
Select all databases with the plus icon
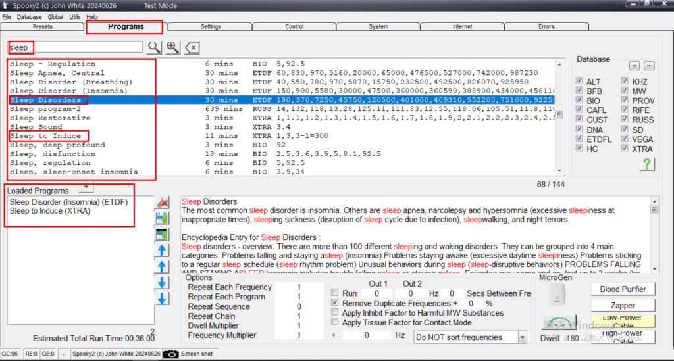pos(634,66)
